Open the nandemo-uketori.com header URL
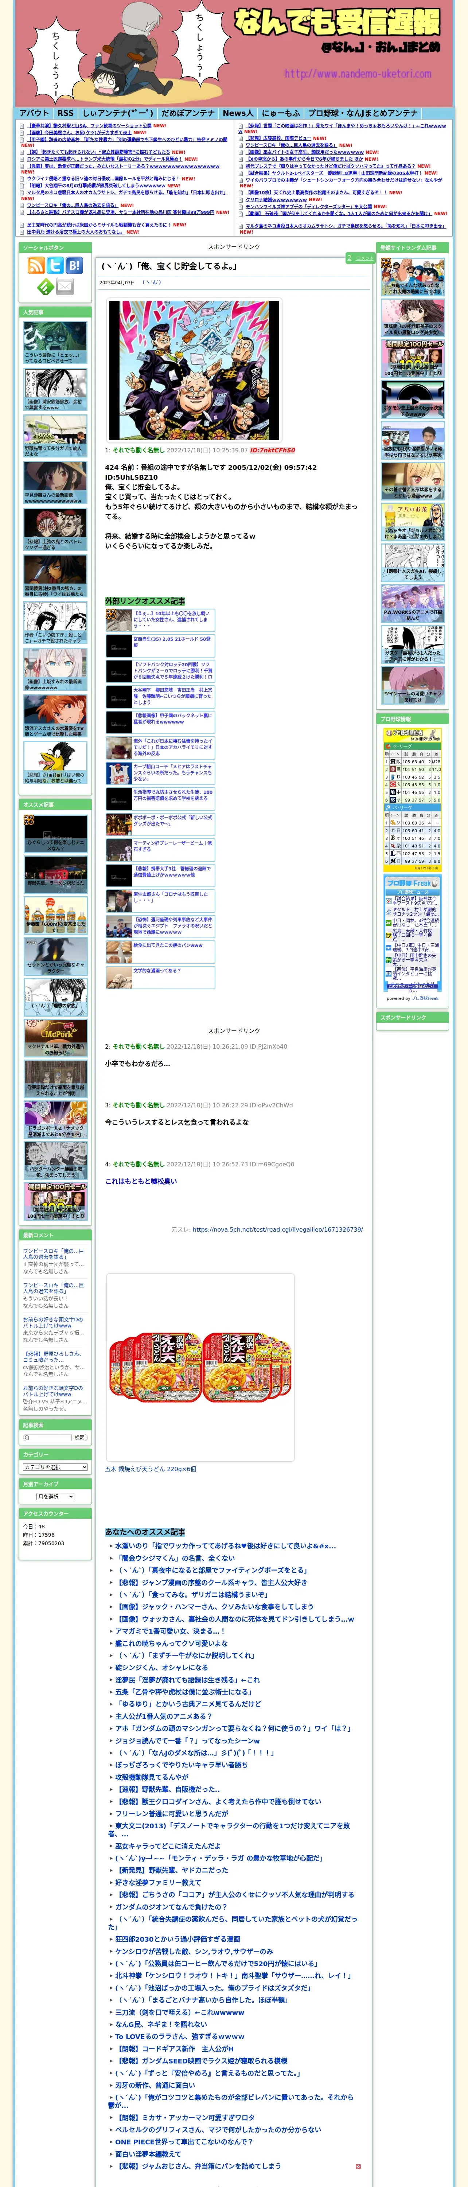 coord(358,74)
